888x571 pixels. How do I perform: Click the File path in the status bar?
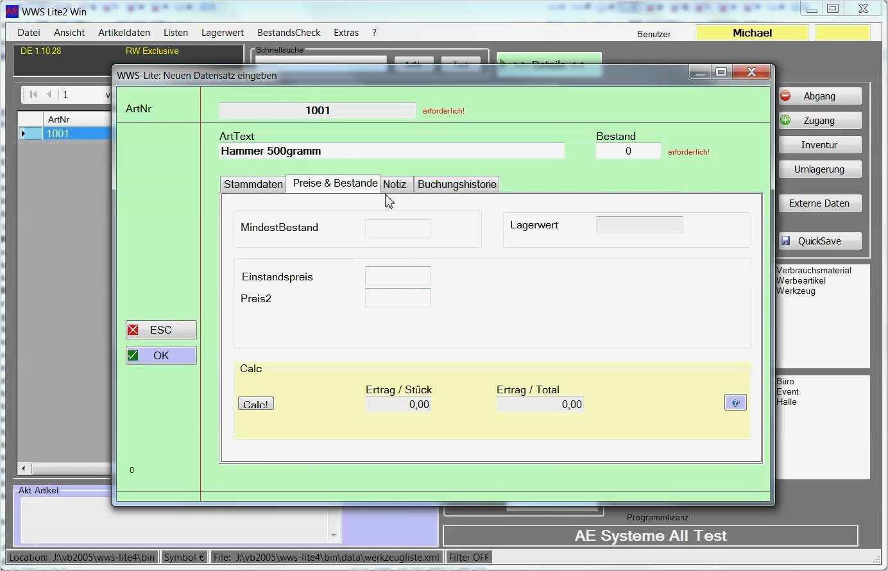(x=327, y=558)
